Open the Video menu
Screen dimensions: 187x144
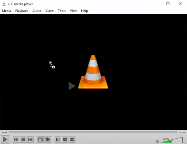pyautogui.click(x=49, y=11)
